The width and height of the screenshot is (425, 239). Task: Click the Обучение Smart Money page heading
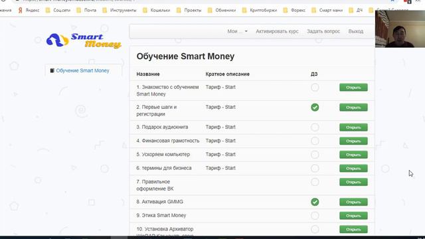(185, 56)
